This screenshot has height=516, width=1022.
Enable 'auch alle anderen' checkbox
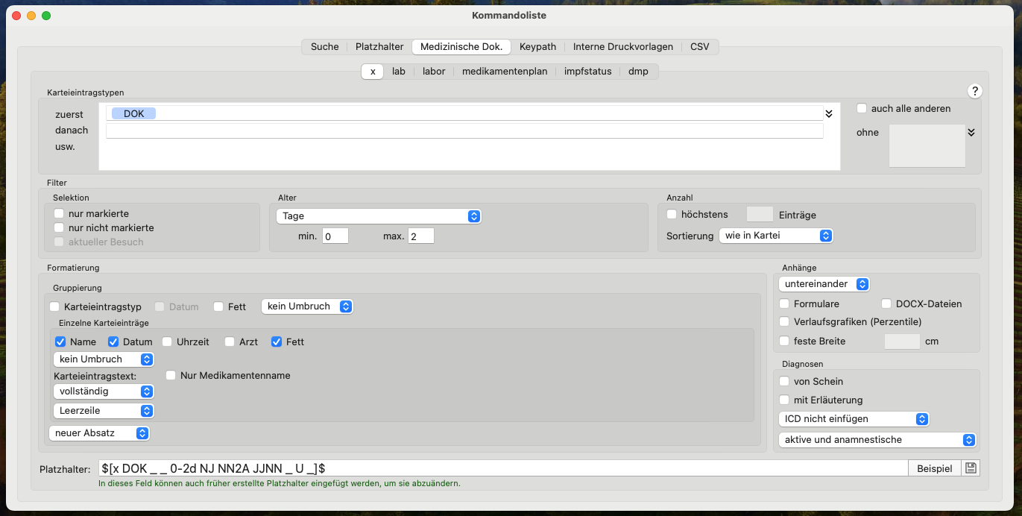click(x=862, y=108)
